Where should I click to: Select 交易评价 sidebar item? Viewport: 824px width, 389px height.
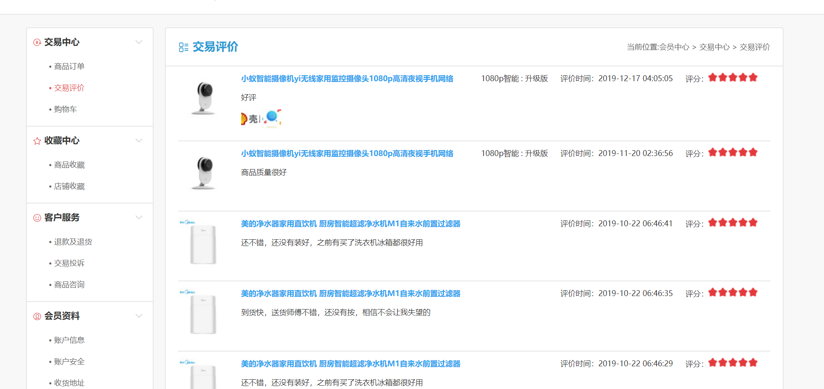[69, 88]
